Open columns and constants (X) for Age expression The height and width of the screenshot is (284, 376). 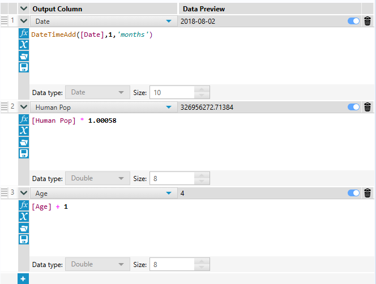24,217
